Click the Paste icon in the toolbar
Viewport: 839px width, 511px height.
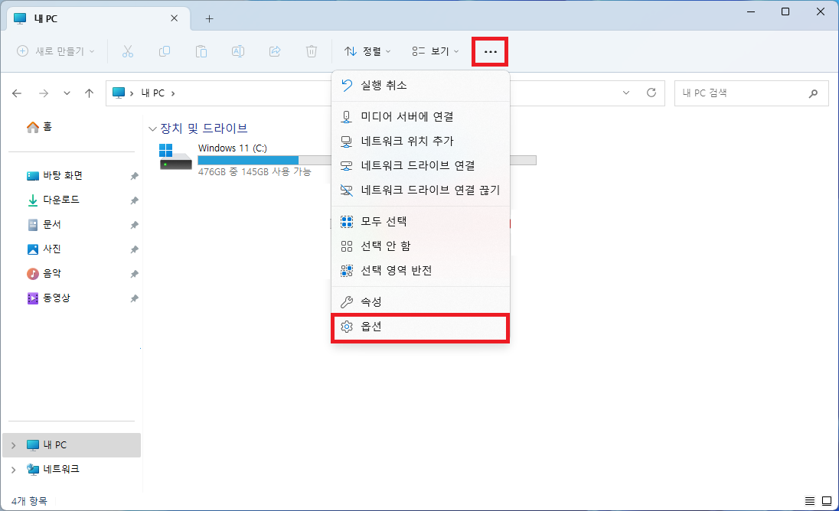201,51
